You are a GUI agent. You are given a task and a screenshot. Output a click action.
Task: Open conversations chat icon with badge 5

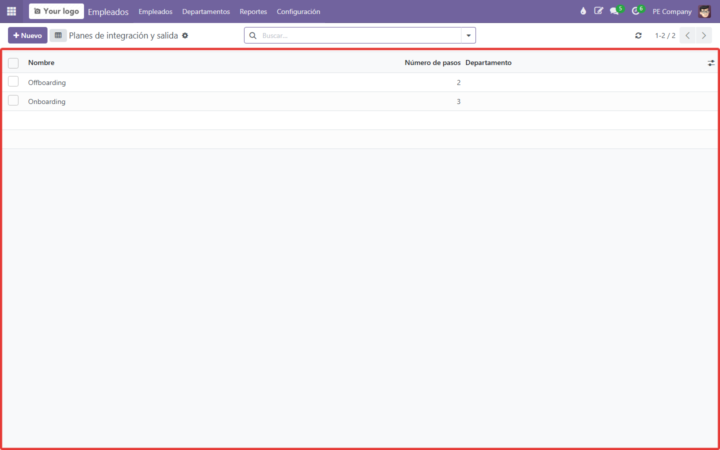tap(615, 11)
